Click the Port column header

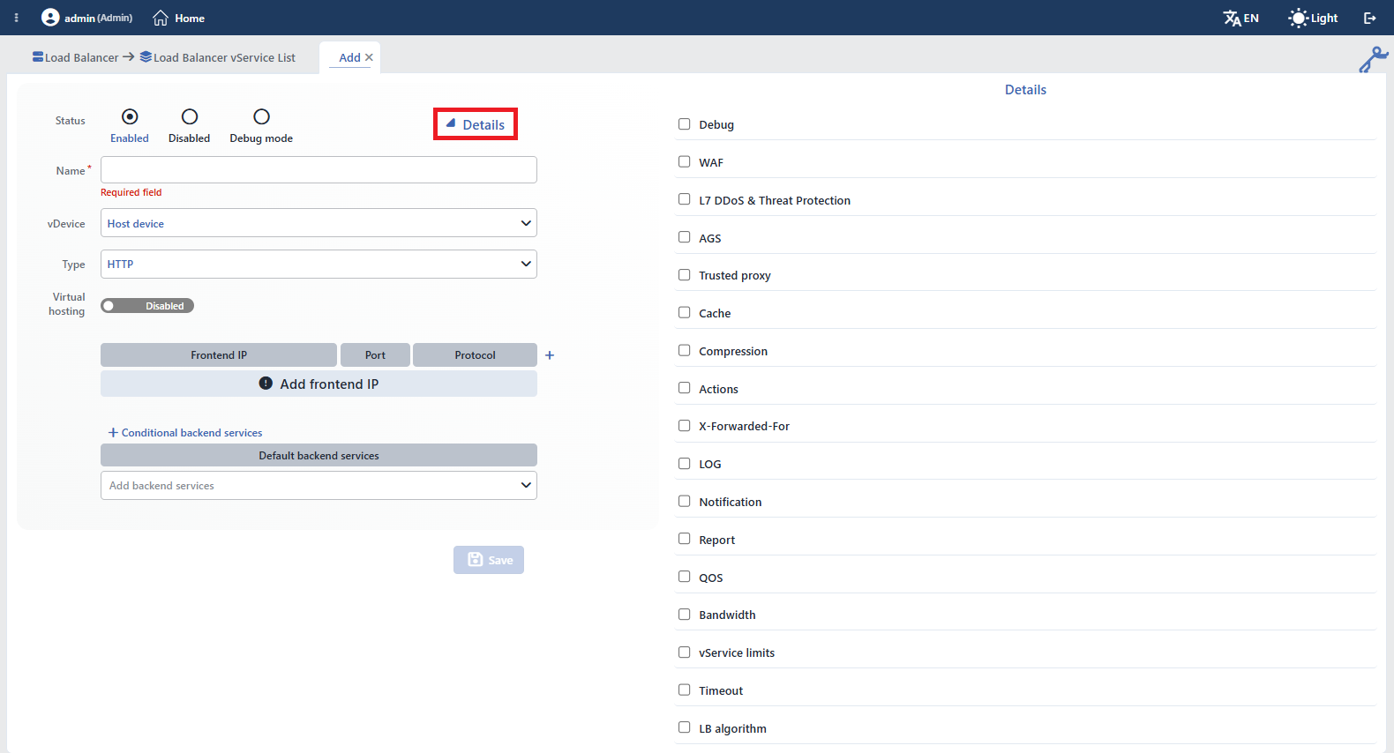point(375,355)
